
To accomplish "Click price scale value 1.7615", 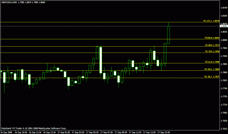I will [224, 129].
